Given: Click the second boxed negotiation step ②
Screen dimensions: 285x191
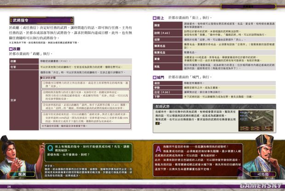Looking at the screenshot, I should point(85,96).
